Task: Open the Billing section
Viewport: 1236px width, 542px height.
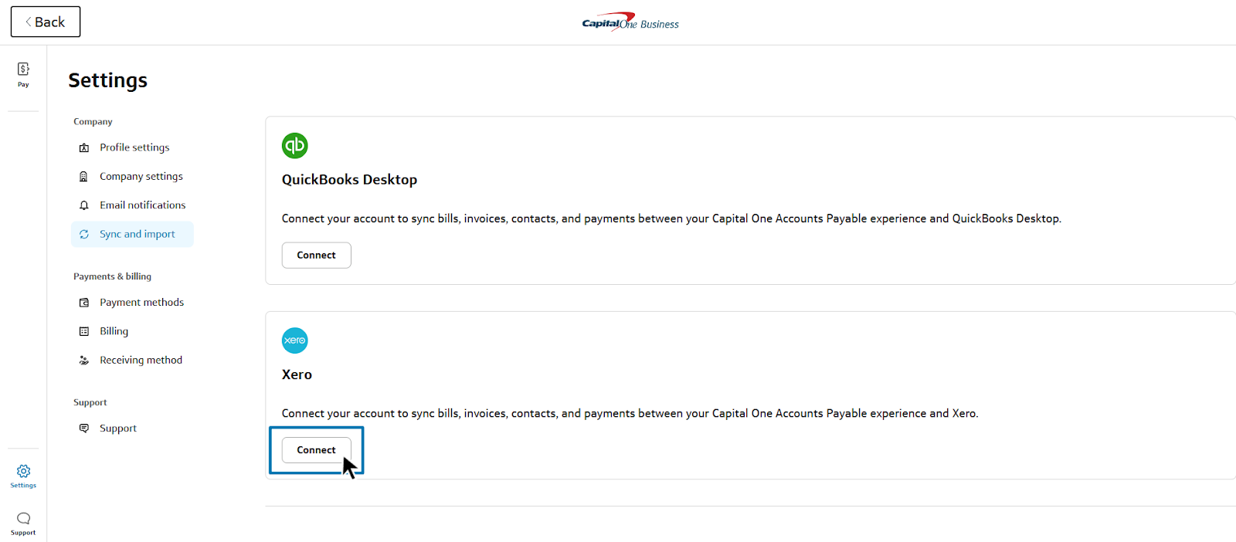Action: pyautogui.click(x=114, y=331)
